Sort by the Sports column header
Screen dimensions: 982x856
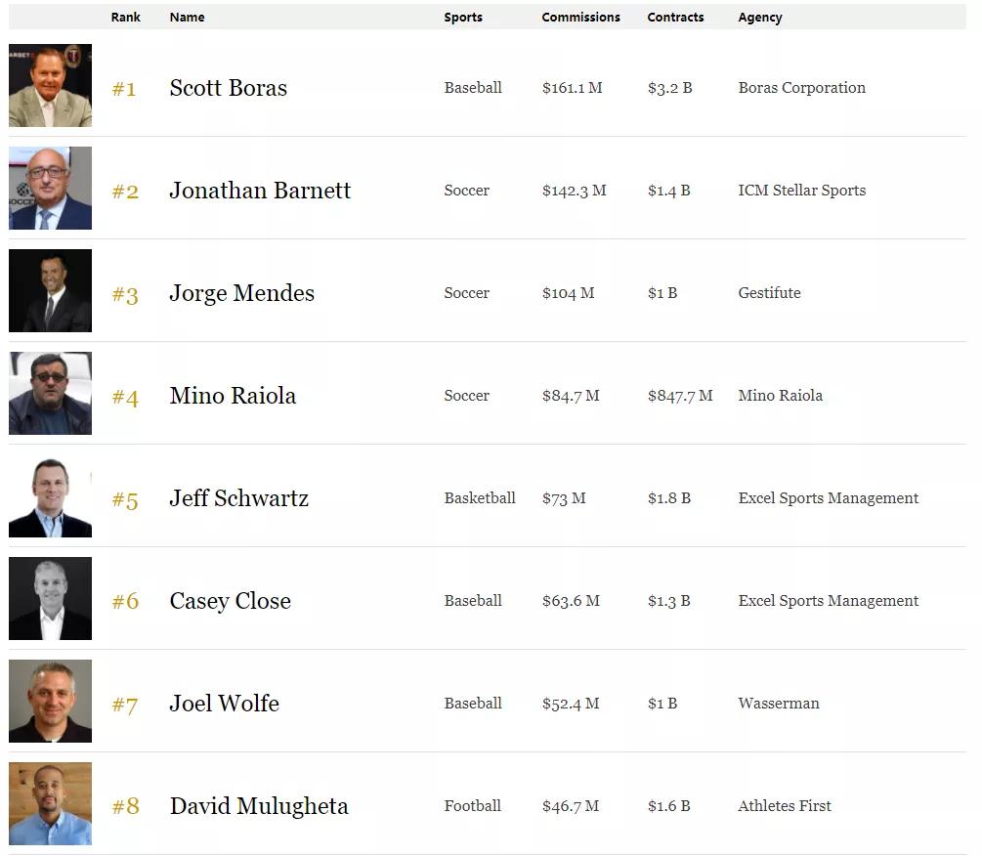point(463,18)
